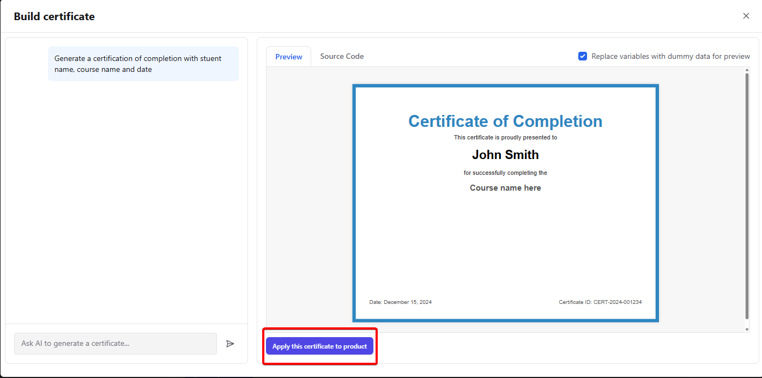Click the Certificate of Completion heading
The image size is (762, 378).
(x=505, y=121)
